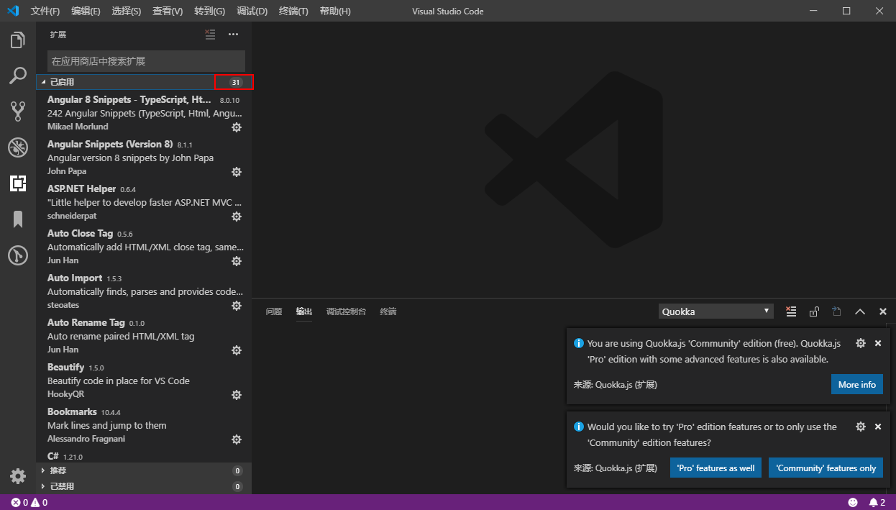Open the Git graph icon in activity bar
Image resolution: width=896 pixels, height=510 pixels.
coord(18,255)
